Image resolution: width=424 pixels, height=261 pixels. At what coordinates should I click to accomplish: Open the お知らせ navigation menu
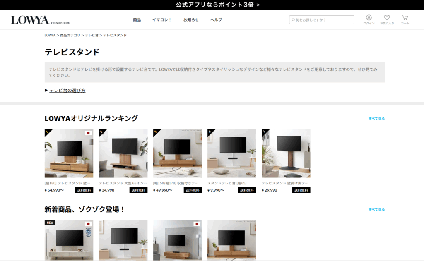[x=190, y=20]
